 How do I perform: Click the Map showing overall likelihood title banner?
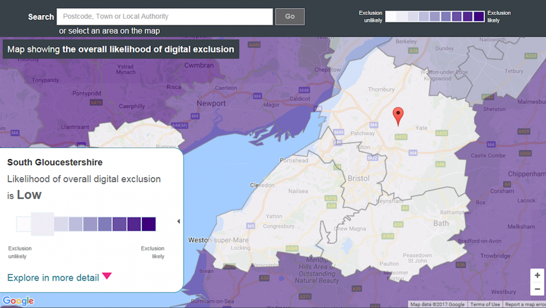point(121,49)
